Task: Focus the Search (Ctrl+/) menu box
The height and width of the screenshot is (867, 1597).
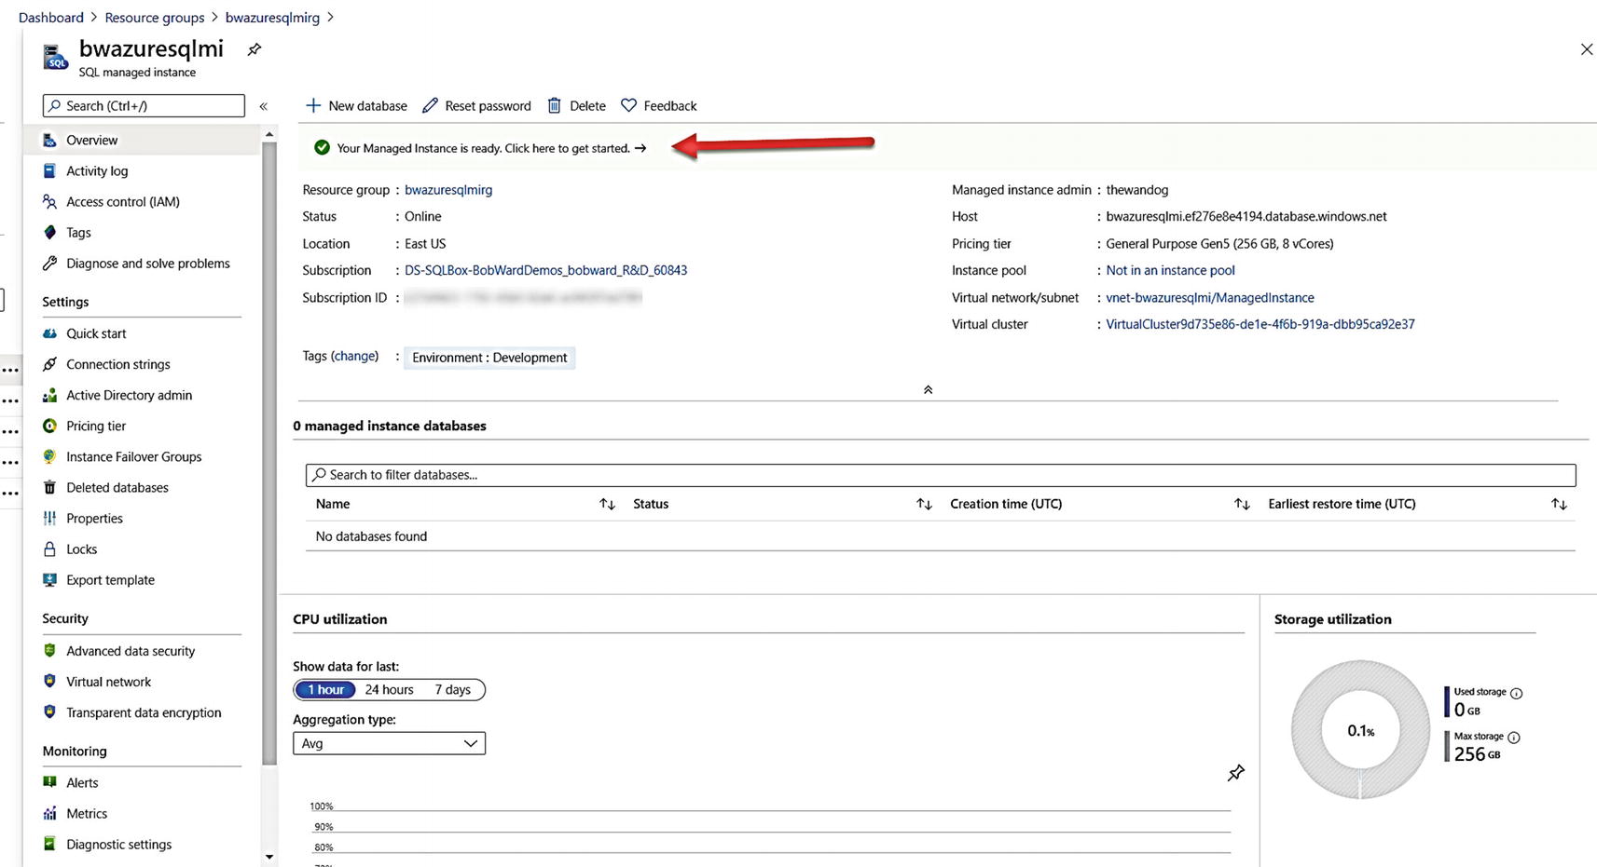Action: coord(144,106)
